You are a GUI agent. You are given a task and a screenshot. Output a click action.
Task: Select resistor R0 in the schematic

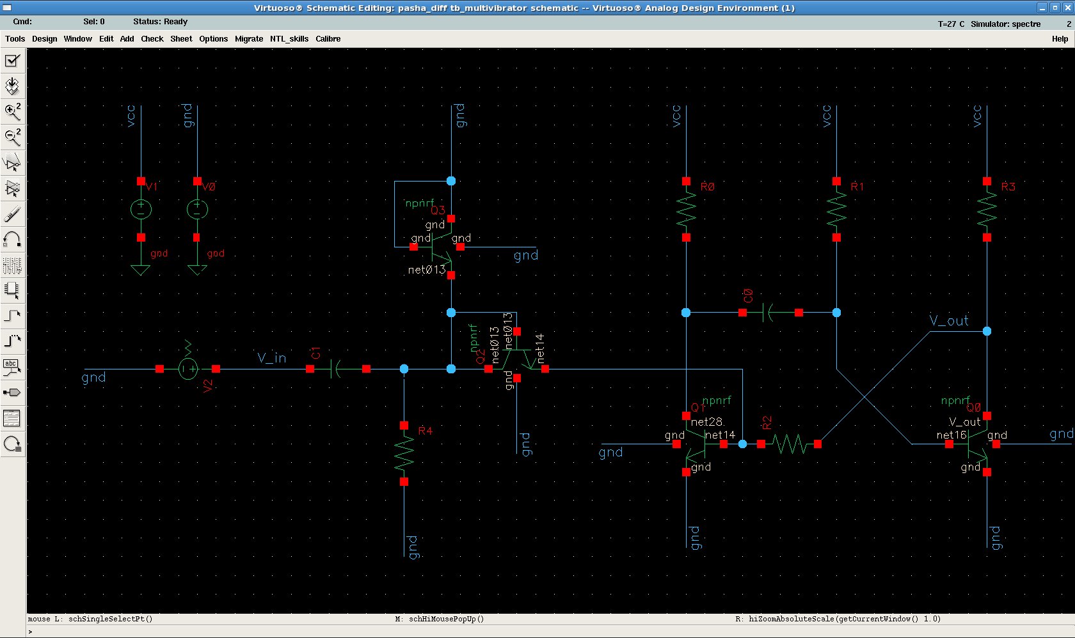point(686,209)
